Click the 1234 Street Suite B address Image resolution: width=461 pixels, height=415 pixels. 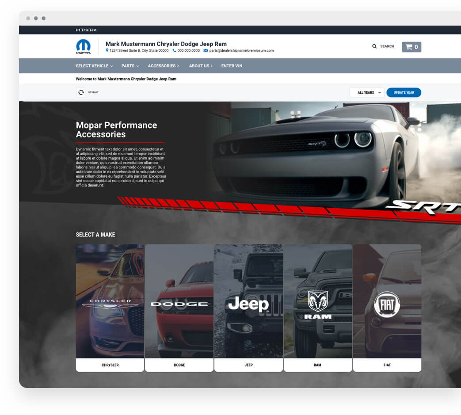[x=139, y=50]
